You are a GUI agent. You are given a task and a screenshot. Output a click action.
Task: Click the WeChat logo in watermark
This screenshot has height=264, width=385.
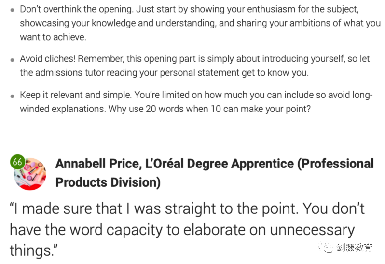[x=325, y=247]
